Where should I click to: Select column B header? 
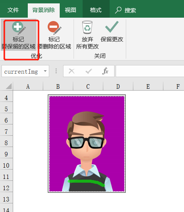click(x=58, y=86)
